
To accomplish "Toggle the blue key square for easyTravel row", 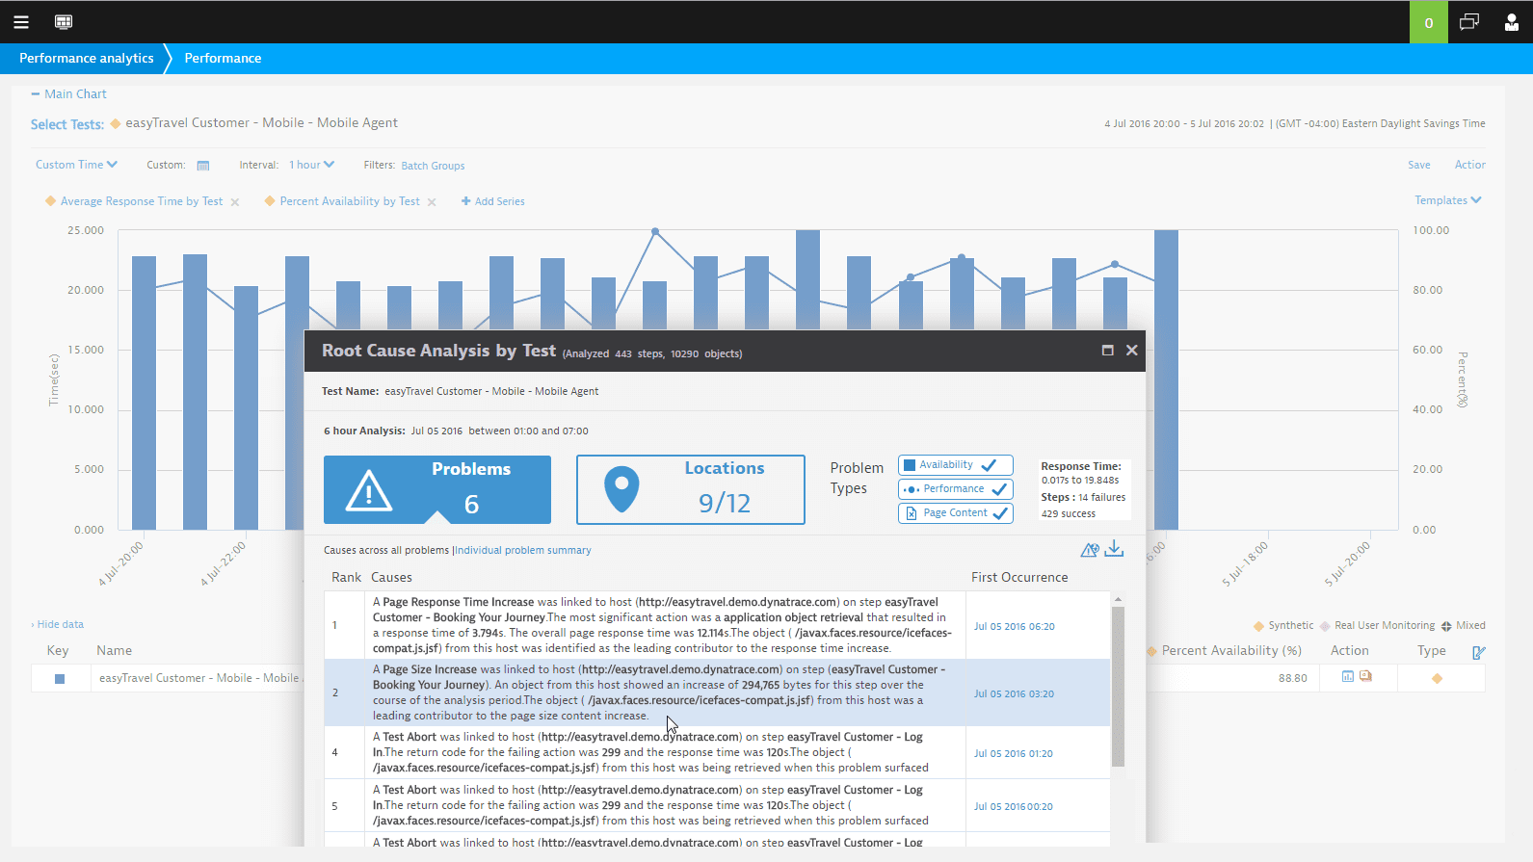I will [x=60, y=679].
